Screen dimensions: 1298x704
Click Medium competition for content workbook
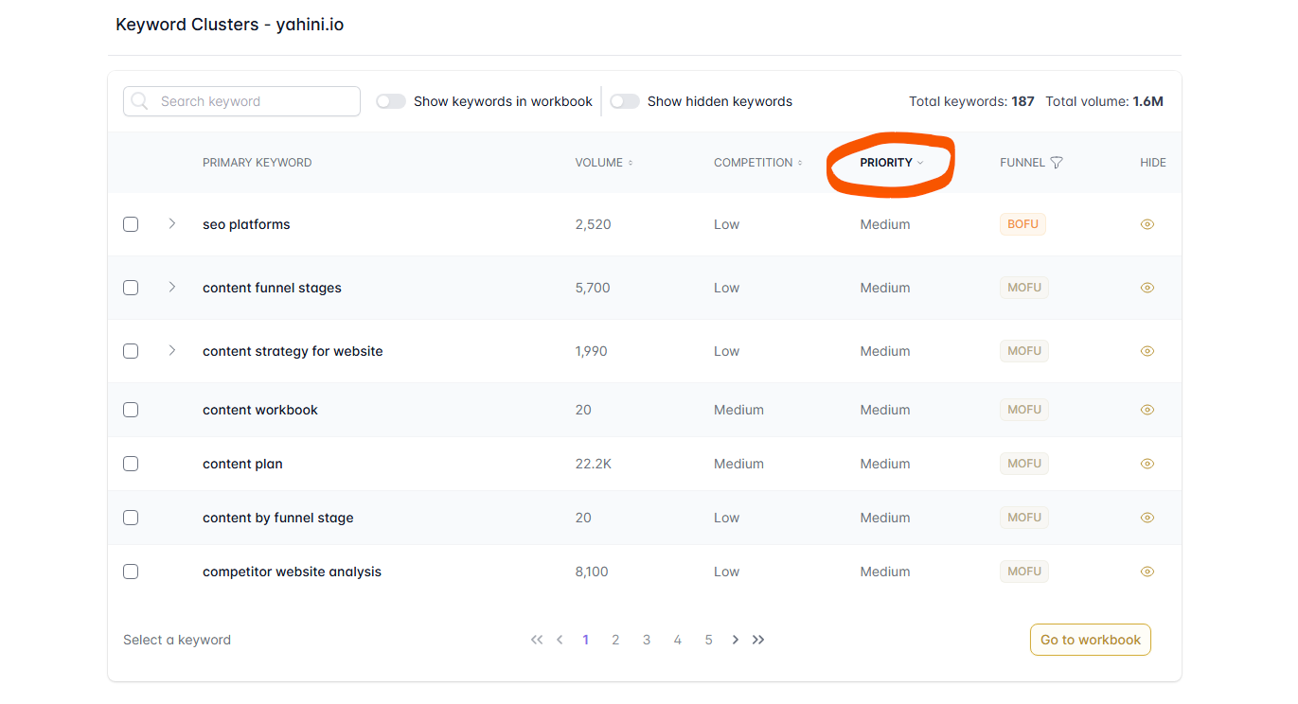click(738, 410)
